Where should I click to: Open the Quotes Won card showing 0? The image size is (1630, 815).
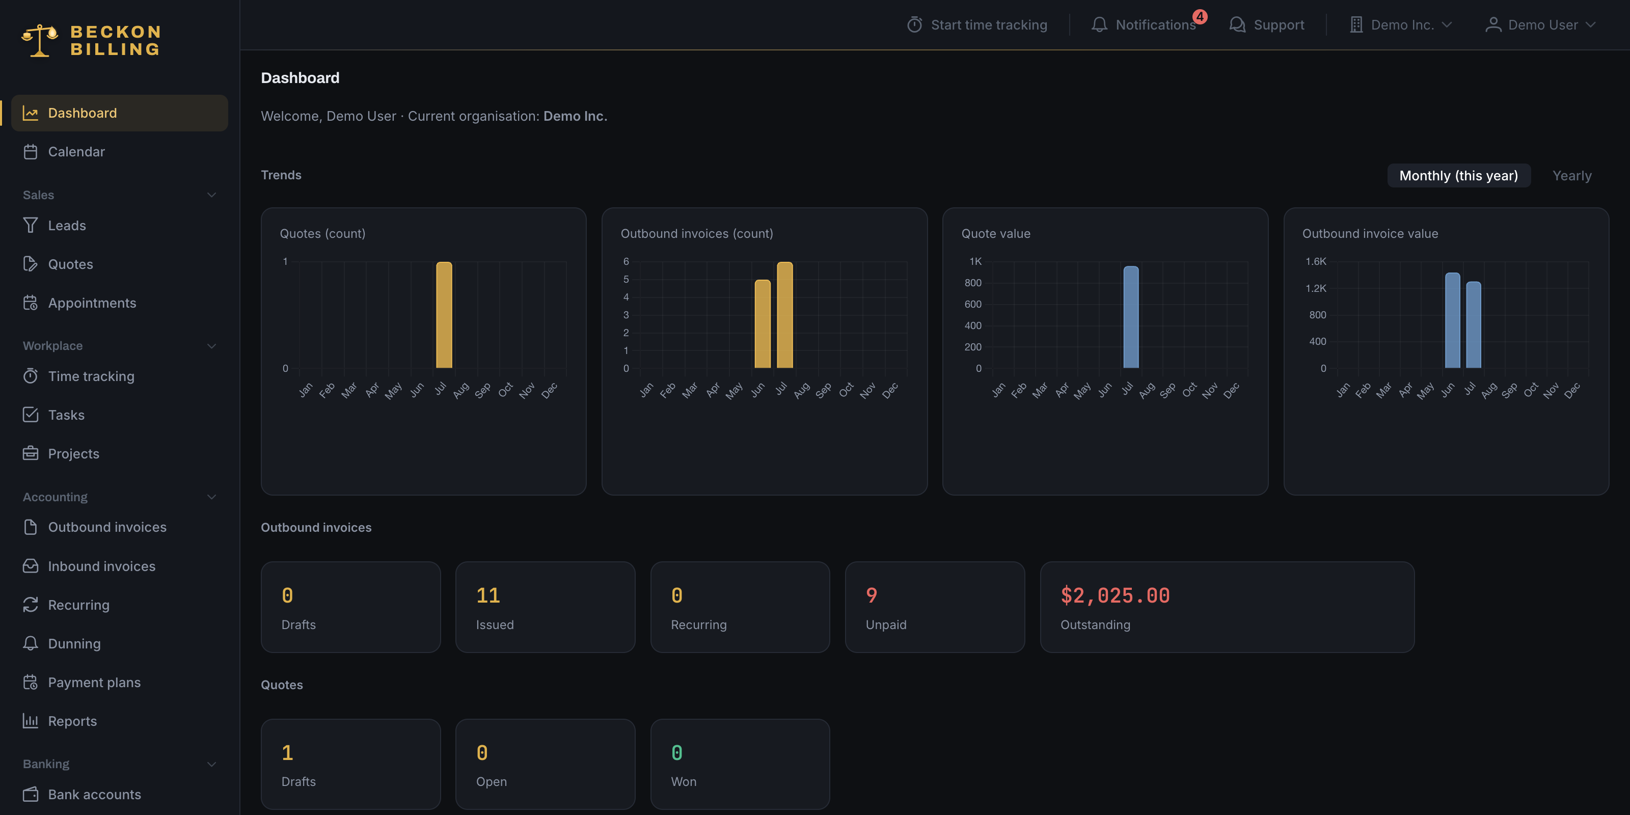pos(740,765)
